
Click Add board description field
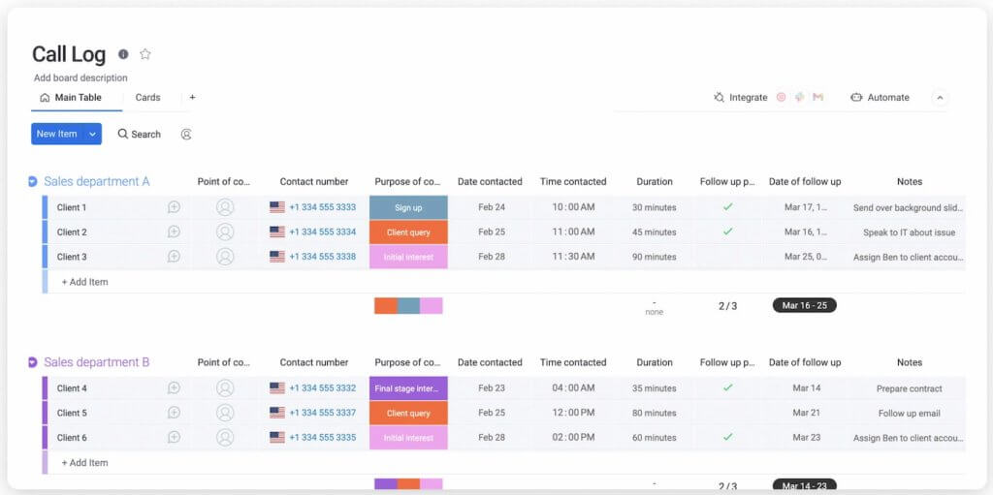click(80, 77)
